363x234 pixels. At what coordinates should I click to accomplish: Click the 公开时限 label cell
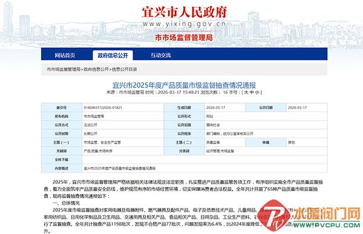[62, 133]
